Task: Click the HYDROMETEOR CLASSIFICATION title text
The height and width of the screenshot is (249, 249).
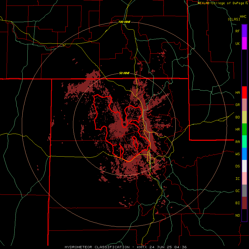Action: pos(97,247)
